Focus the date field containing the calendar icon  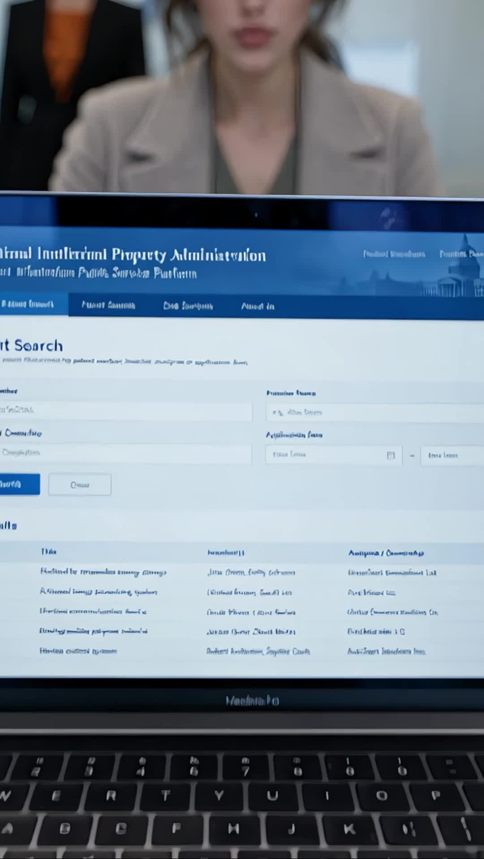[x=333, y=455]
